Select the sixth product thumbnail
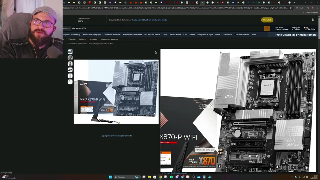The height and width of the screenshot is (180, 320). coord(70,82)
